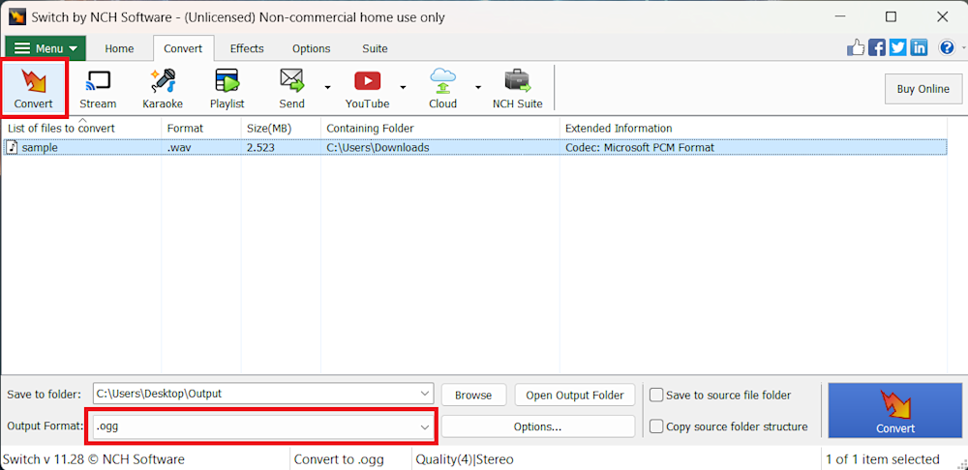Switch to the Effects tab
968x470 pixels.
[x=247, y=48]
